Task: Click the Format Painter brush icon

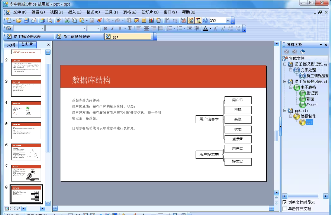Action: [100, 20]
